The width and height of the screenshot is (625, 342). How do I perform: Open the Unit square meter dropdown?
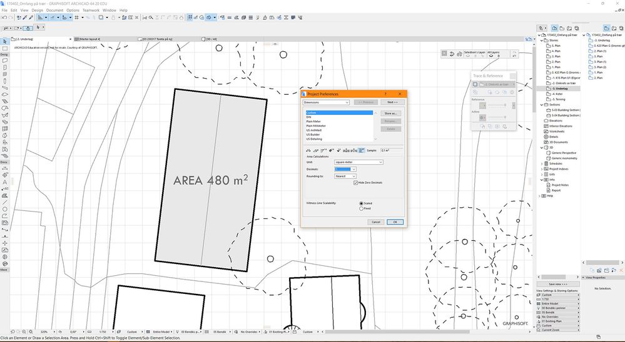point(358,162)
